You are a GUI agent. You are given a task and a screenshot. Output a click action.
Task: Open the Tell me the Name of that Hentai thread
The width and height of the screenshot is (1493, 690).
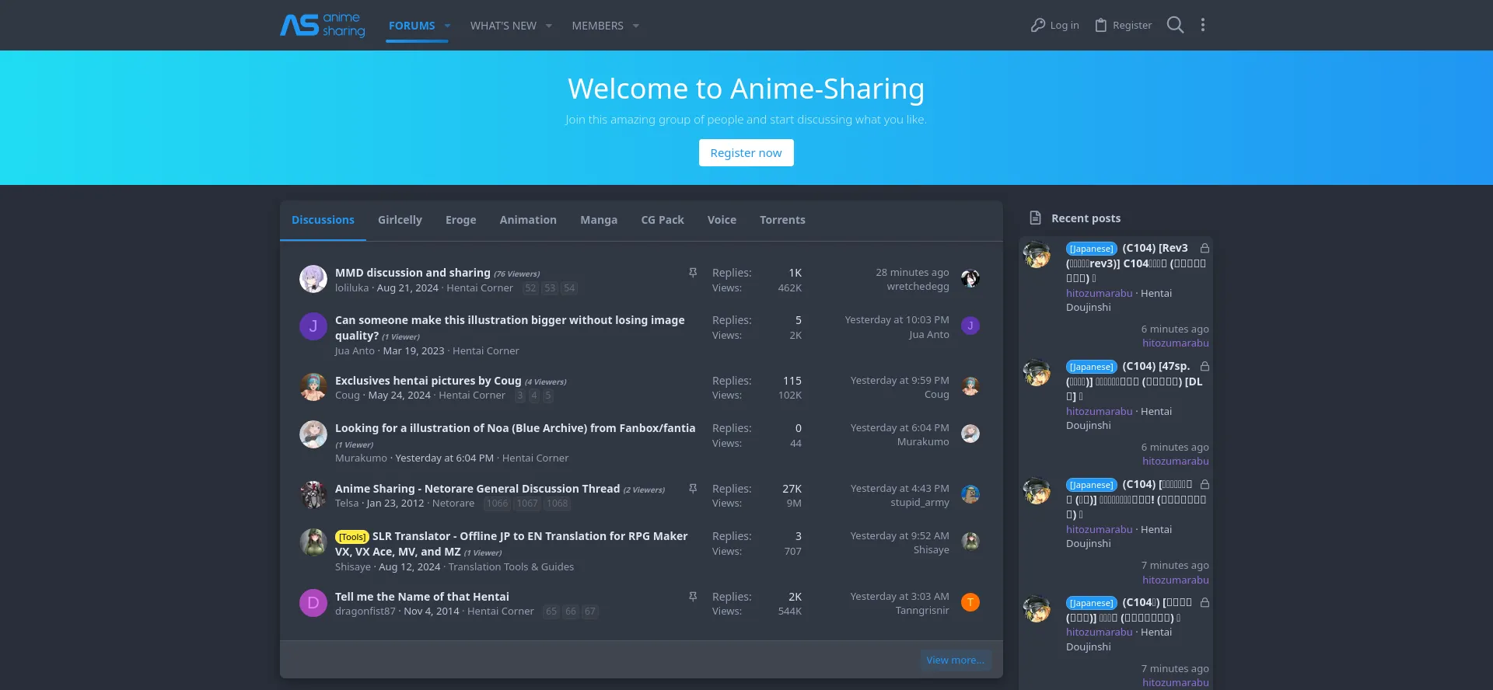pyautogui.click(x=422, y=597)
